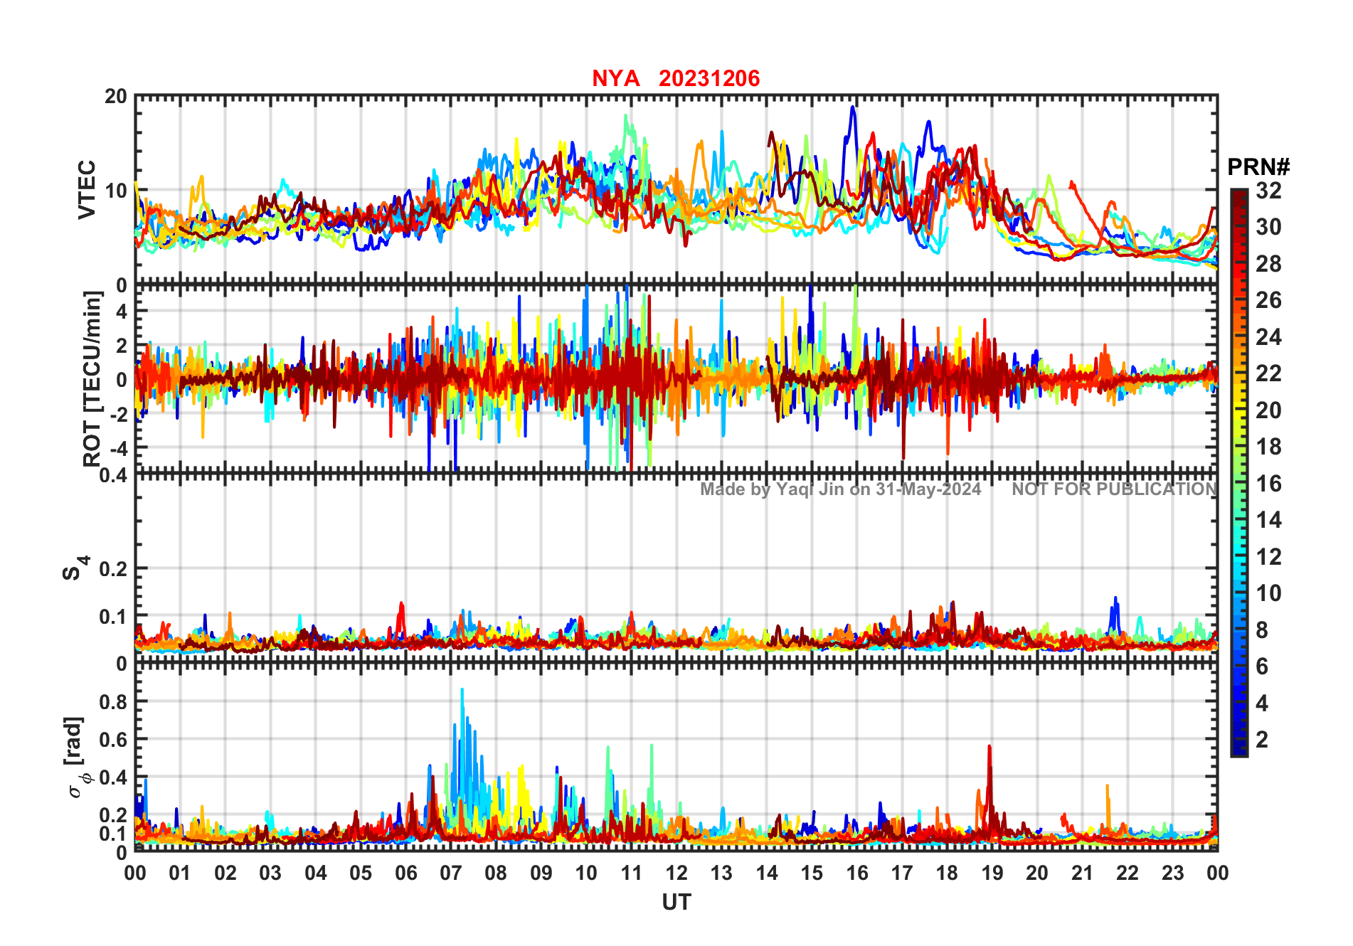Select S4 panel y-tick label "0.2"

(x=113, y=569)
